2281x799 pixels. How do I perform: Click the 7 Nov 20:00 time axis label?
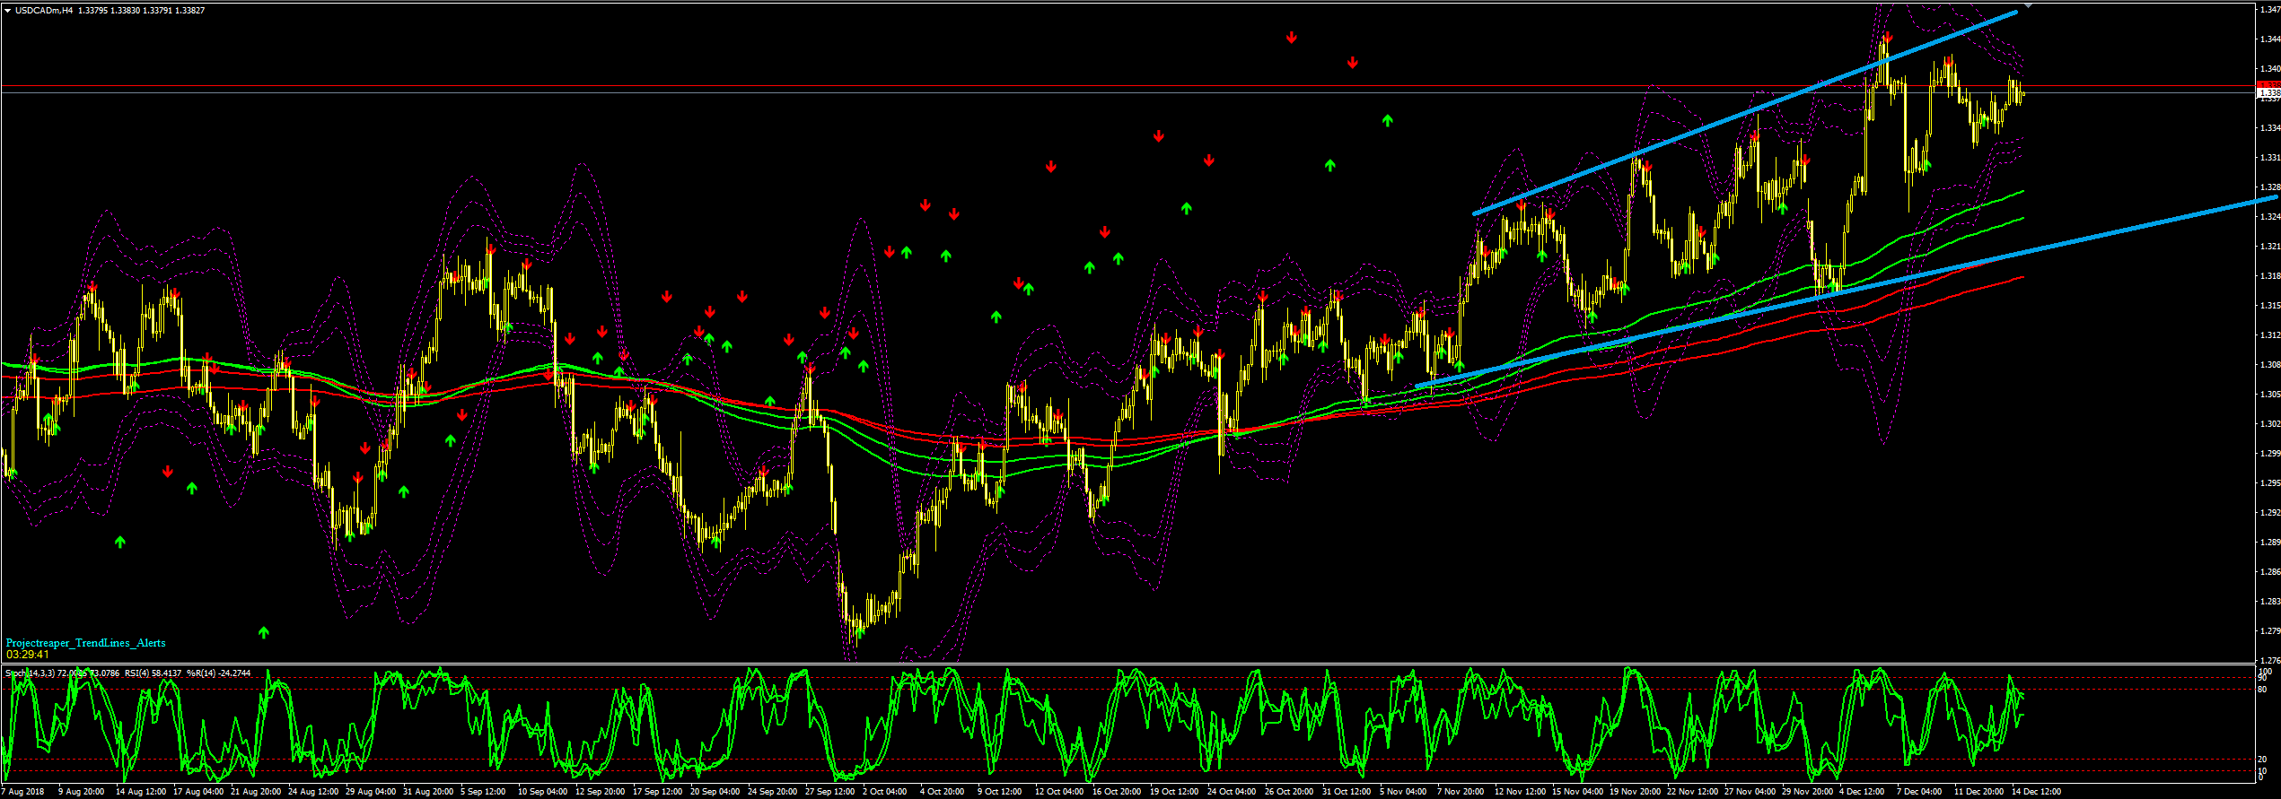point(1461,792)
